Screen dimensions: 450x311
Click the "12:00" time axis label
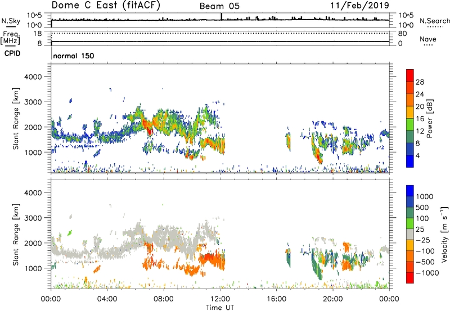(220, 299)
